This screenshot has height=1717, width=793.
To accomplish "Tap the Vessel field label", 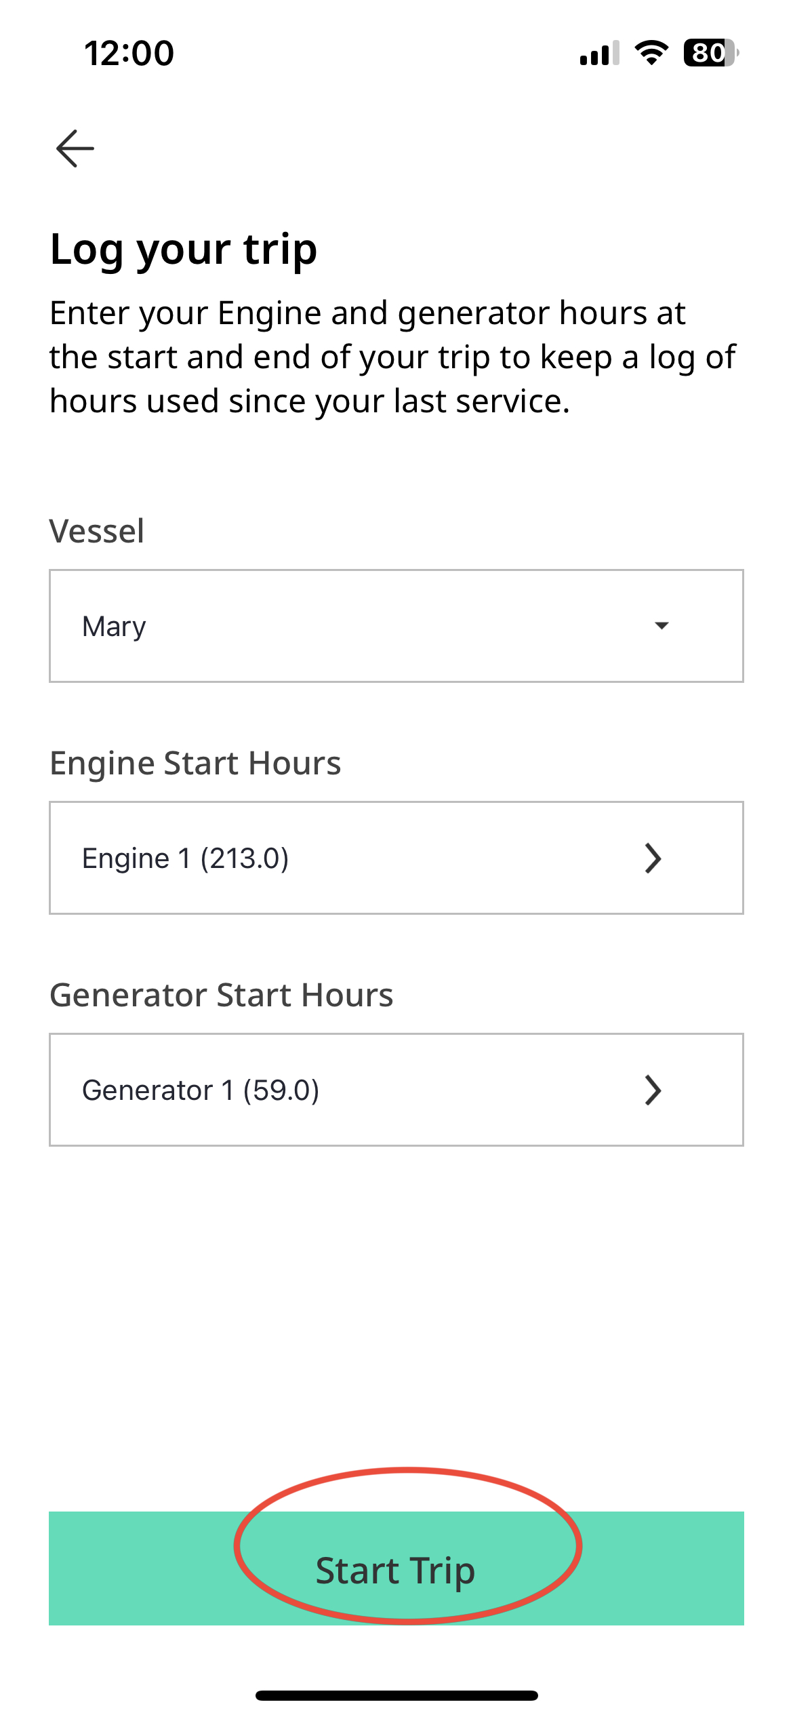I will 97,531.
